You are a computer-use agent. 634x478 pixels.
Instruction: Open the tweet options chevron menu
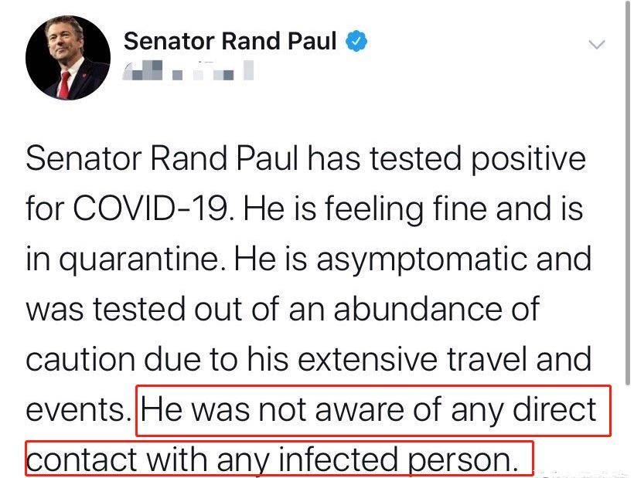597,44
